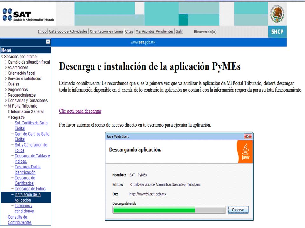Click the SHCP logo badge
The width and height of the screenshot is (305, 228).
pyautogui.click(x=277, y=32)
